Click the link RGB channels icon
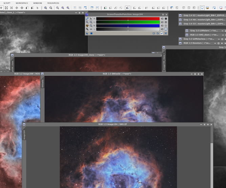Viewport: 226px width, 188px height. (87, 19)
